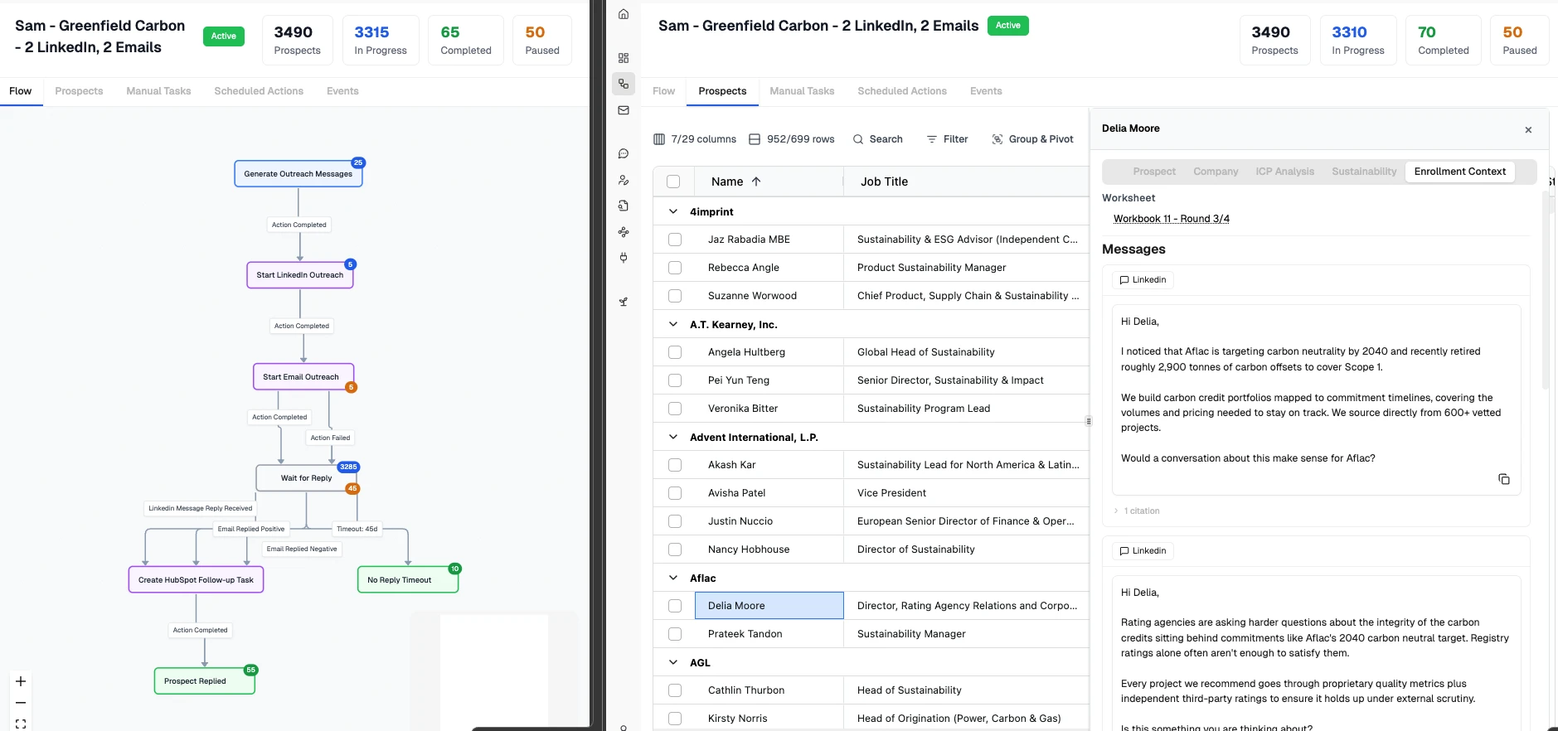The height and width of the screenshot is (731, 1558).
Task: Copy the first LinkedIn message to Delia
Action: (x=1504, y=479)
